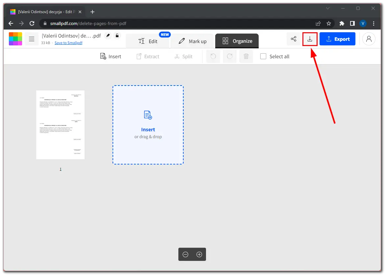Click the pencil rename icon next to filename

click(x=108, y=36)
